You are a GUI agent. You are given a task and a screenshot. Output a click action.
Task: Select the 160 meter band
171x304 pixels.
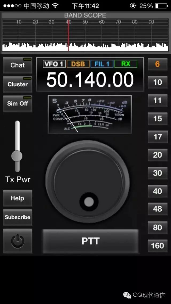click(x=157, y=246)
